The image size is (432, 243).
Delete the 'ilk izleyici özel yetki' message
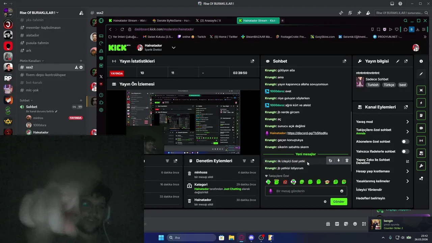point(347,161)
